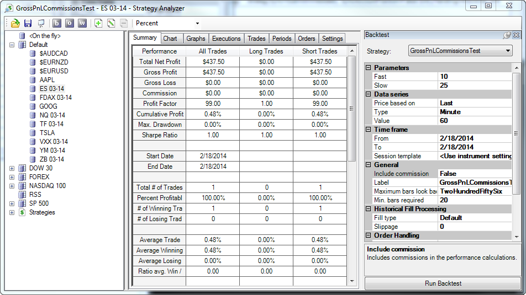The image size is (526, 295).
Task: Select $EURUSD in the instrument tree
Action: [54, 71]
